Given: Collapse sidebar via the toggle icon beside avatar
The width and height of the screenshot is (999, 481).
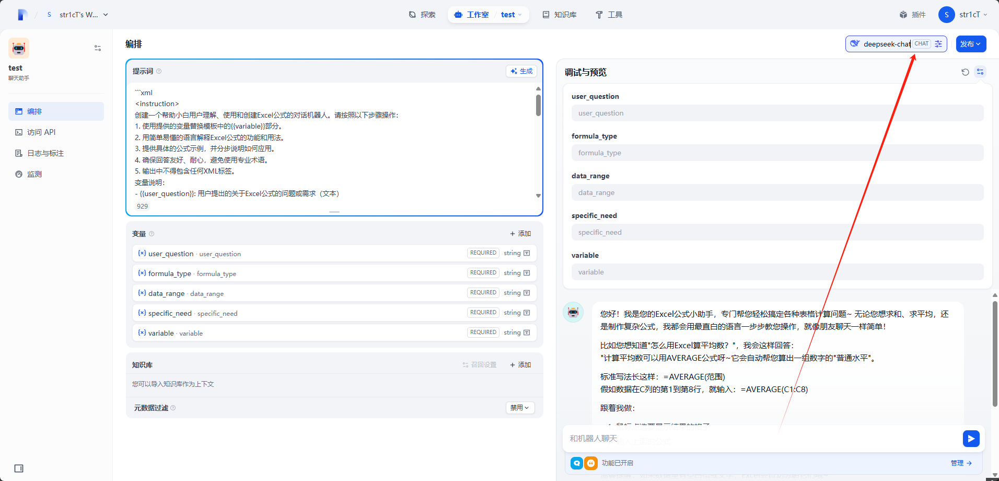Looking at the screenshot, I should pyautogui.click(x=98, y=48).
